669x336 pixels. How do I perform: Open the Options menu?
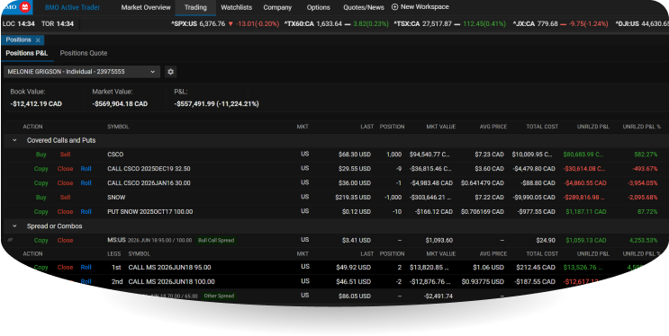[318, 7]
